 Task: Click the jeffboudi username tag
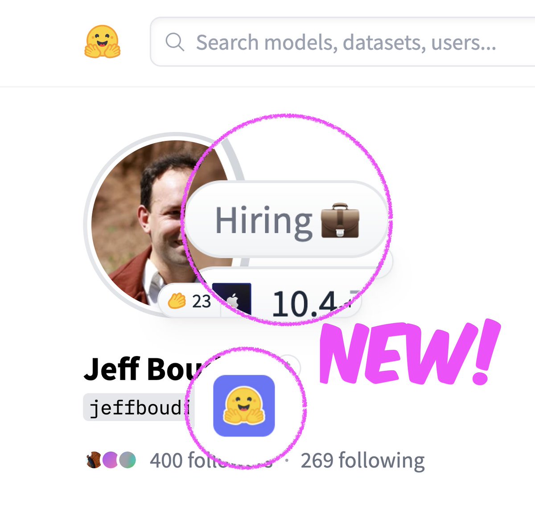tap(139, 407)
